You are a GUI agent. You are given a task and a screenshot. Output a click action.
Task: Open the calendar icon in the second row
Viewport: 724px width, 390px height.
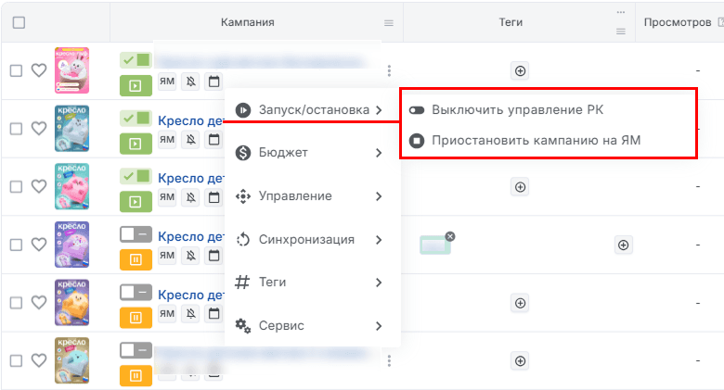[x=213, y=140]
